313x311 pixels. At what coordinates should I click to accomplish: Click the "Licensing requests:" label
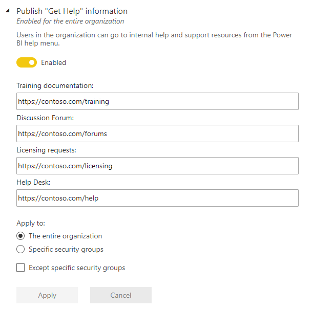pos(46,150)
